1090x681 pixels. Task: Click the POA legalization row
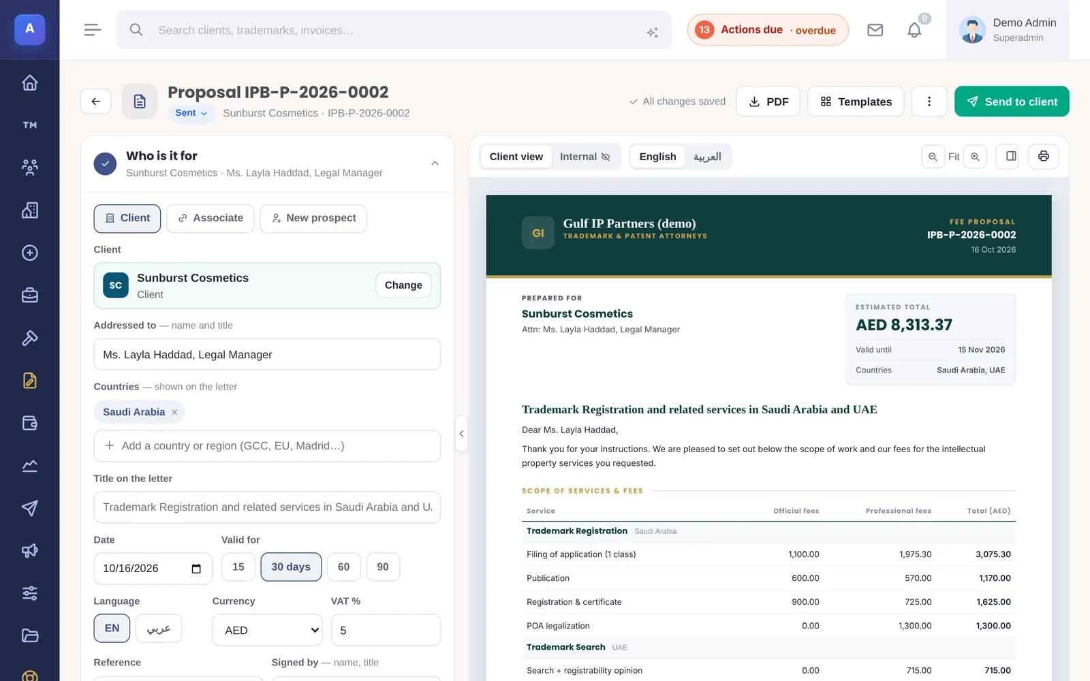tap(768, 626)
